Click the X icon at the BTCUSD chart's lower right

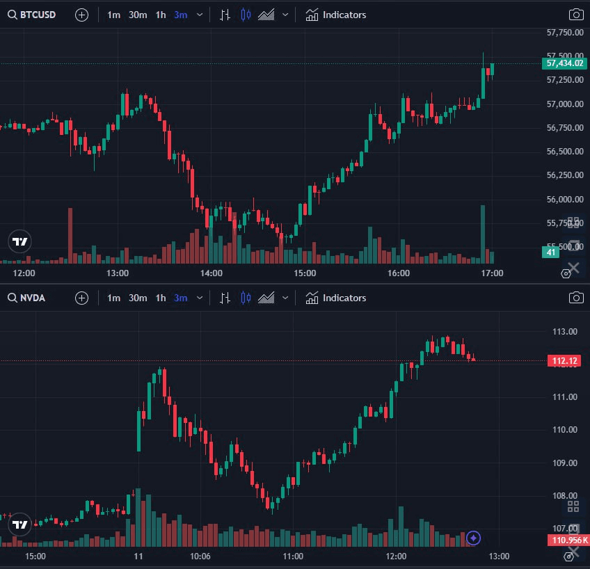tap(574, 268)
